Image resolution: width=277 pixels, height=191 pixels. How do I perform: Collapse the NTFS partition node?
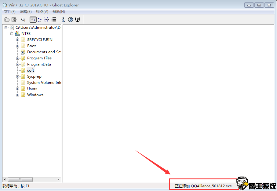point(12,34)
